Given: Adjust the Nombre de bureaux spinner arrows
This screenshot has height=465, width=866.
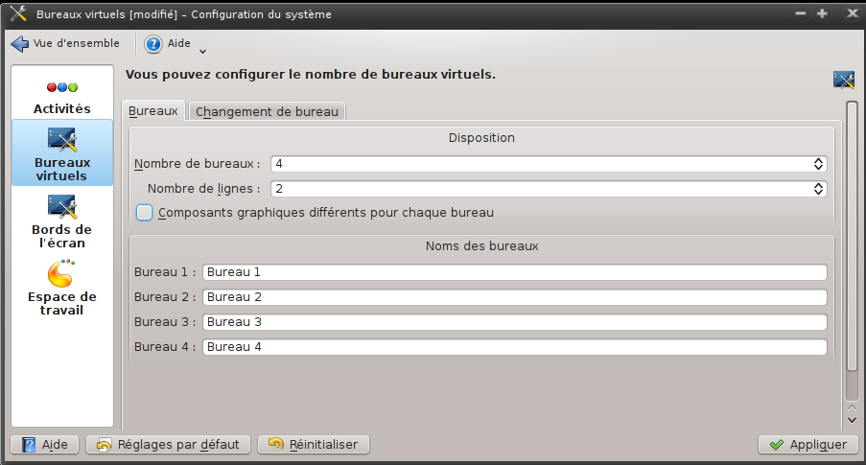Looking at the screenshot, I should (x=818, y=164).
